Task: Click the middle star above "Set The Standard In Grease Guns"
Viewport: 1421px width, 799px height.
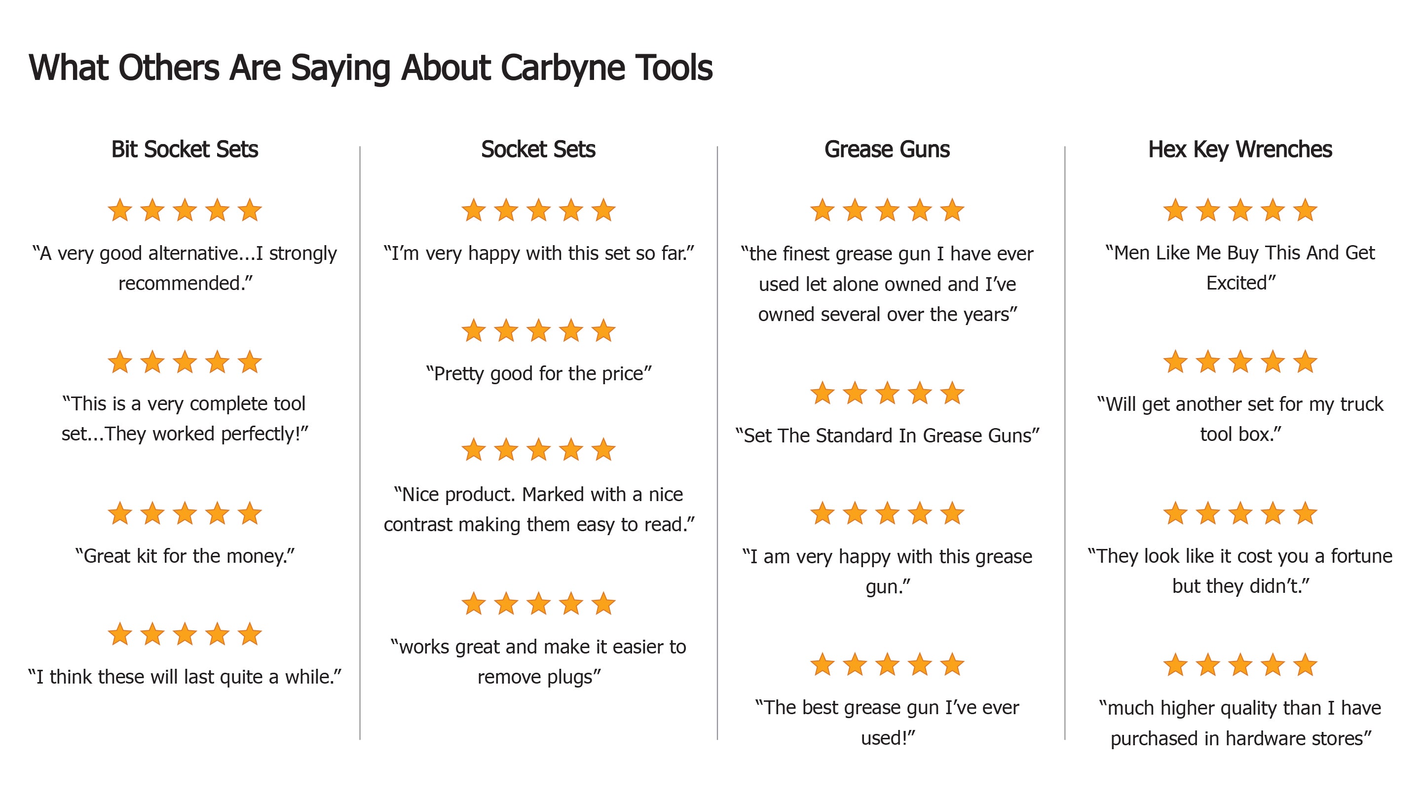Action: coord(888,394)
